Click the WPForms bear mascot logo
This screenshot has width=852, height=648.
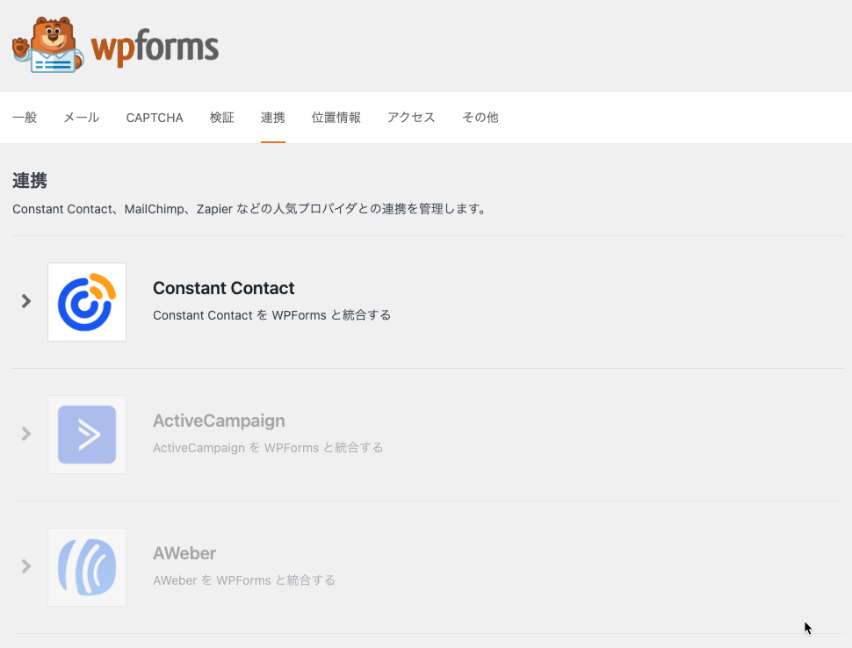click(x=47, y=45)
